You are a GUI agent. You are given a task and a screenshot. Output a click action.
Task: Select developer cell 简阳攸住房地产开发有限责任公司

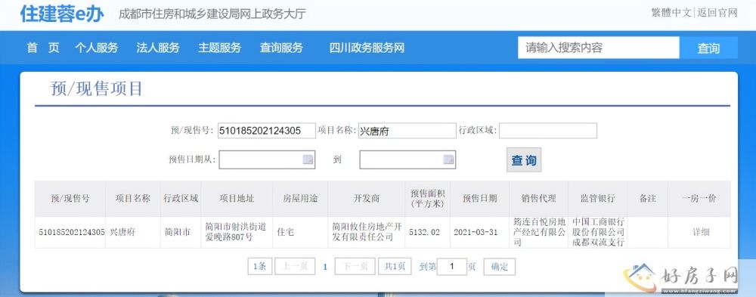367,232
